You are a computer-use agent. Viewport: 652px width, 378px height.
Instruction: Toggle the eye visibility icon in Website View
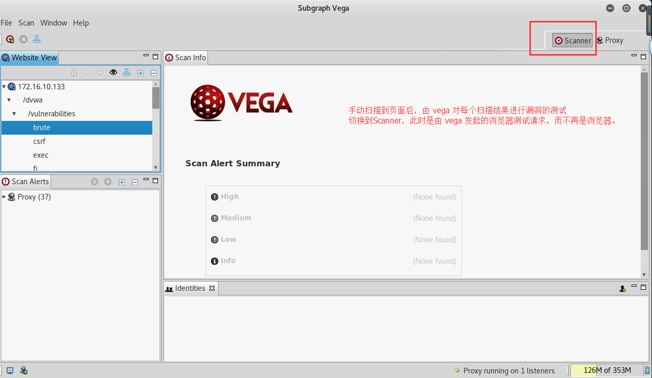113,72
